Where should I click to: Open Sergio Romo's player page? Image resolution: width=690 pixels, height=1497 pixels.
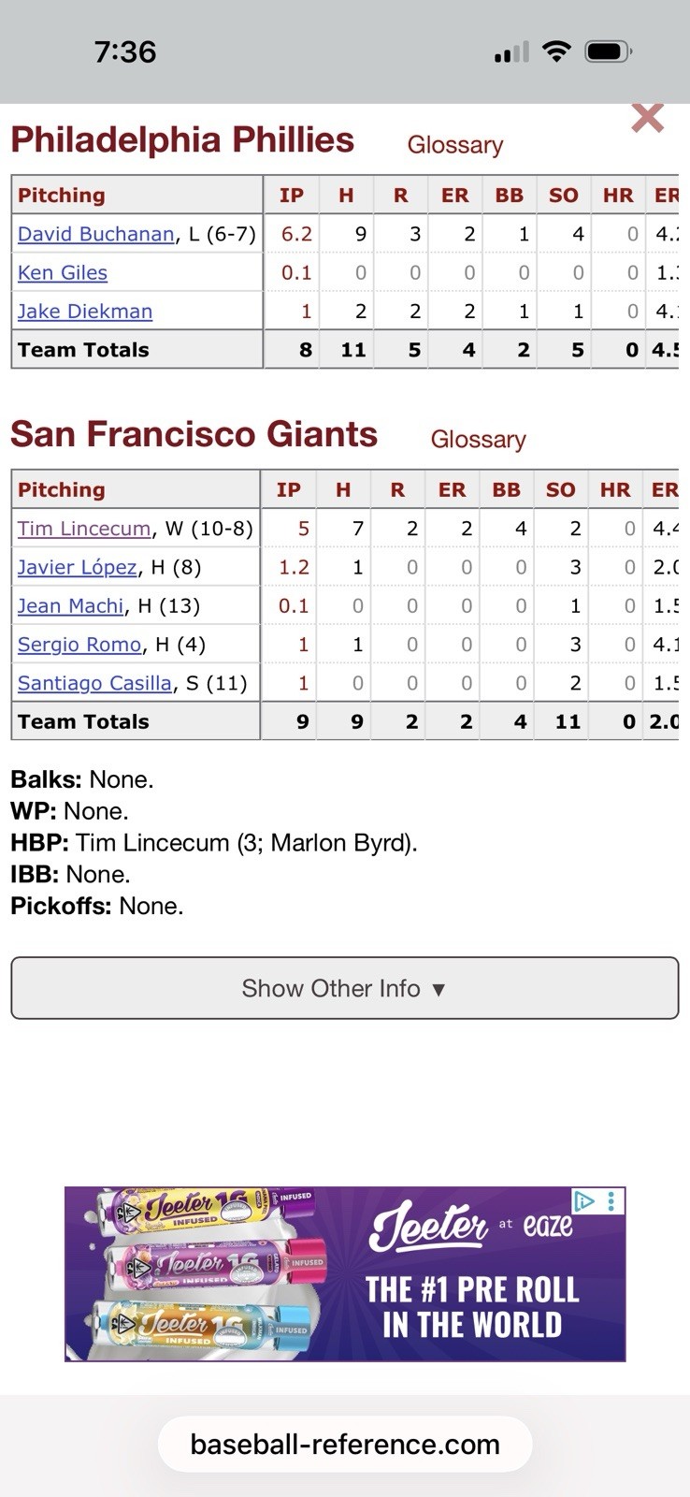point(79,645)
